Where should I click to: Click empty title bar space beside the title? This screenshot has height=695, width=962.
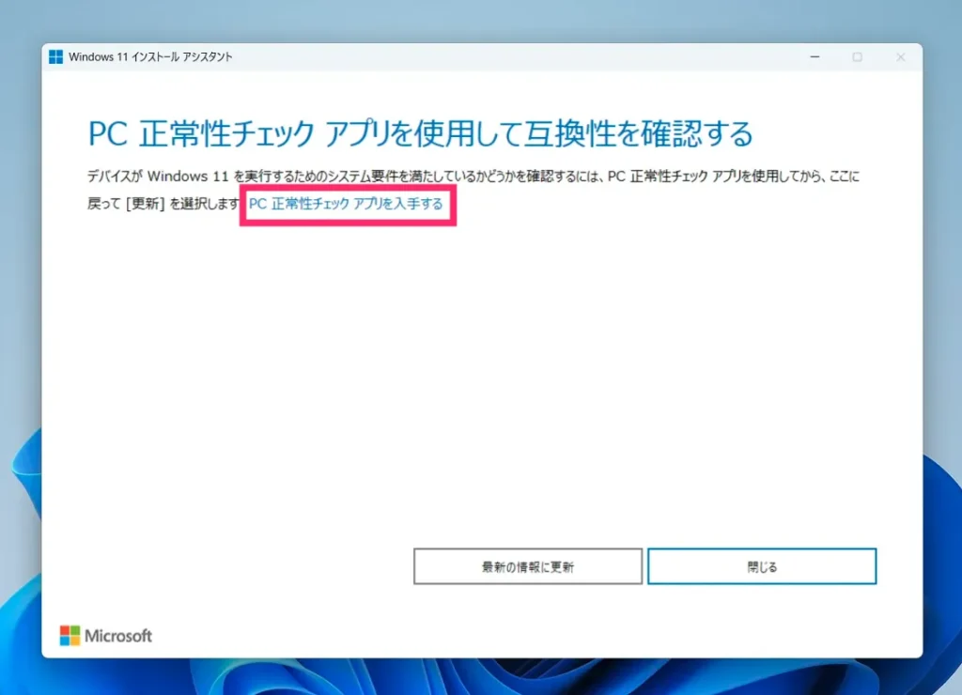click(517, 57)
